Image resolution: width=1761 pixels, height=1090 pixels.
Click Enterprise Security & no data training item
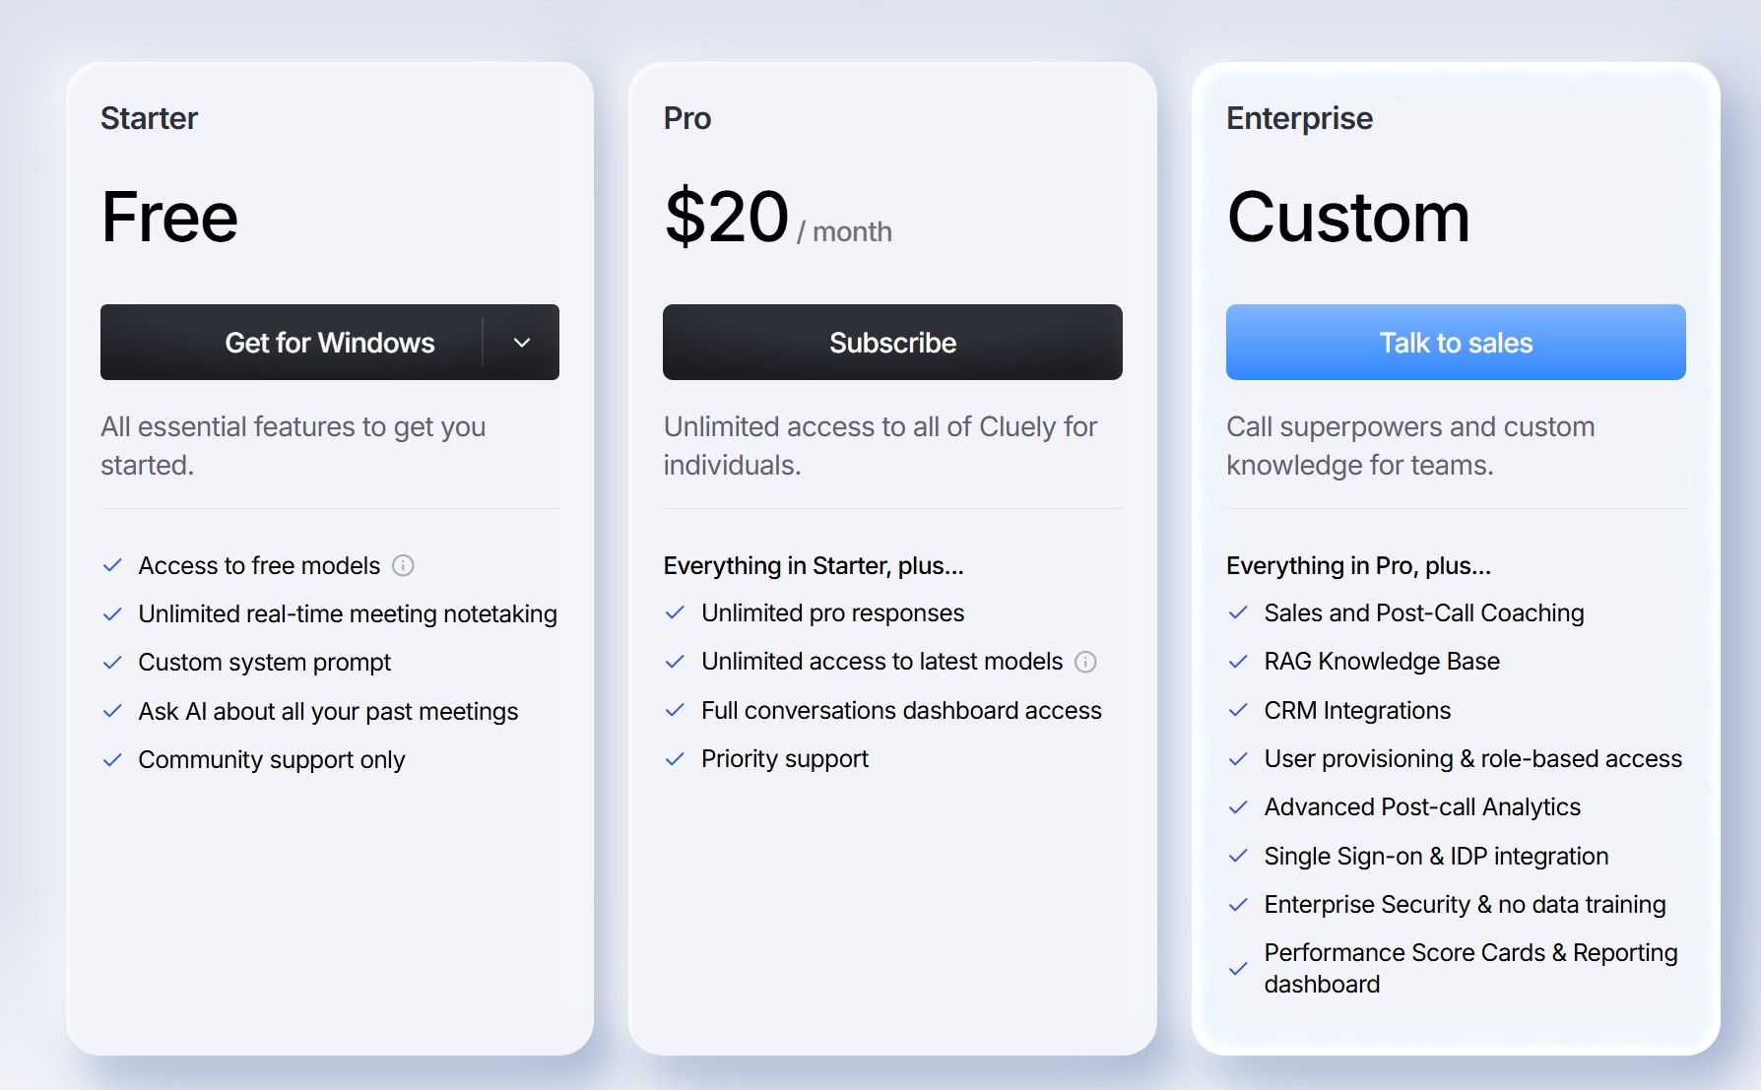1465,904
